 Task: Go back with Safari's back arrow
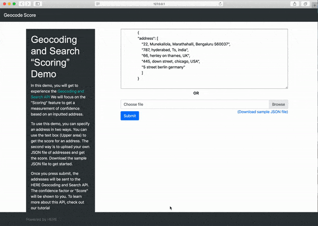[x=22, y=4]
